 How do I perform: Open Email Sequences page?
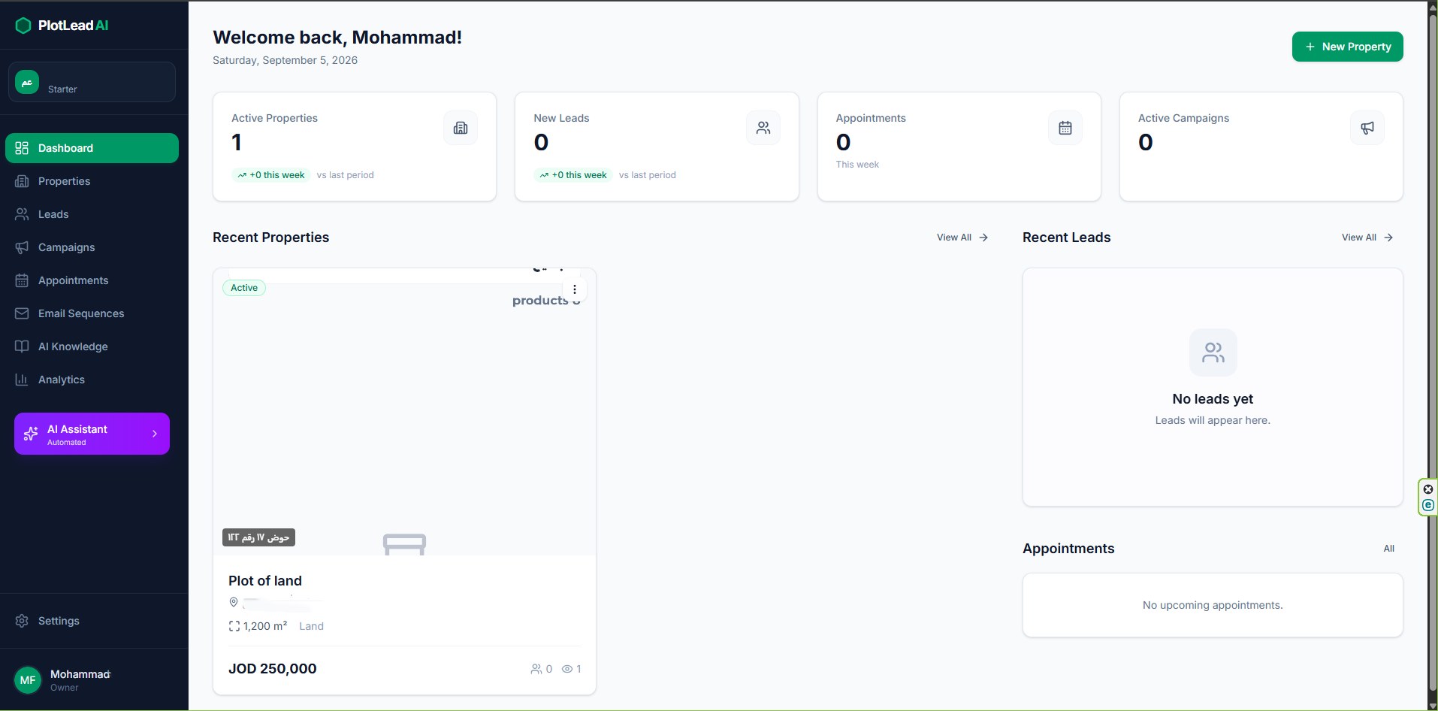[92, 313]
